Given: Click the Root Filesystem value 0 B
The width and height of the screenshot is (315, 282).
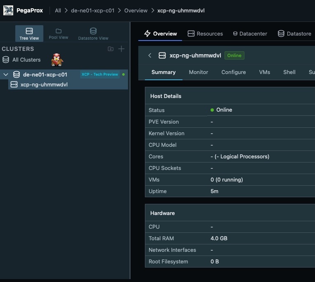Looking at the screenshot, I should pos(215,261).
